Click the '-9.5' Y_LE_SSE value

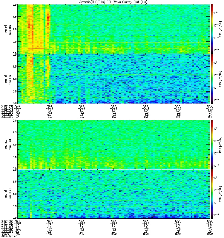(178, 230)
